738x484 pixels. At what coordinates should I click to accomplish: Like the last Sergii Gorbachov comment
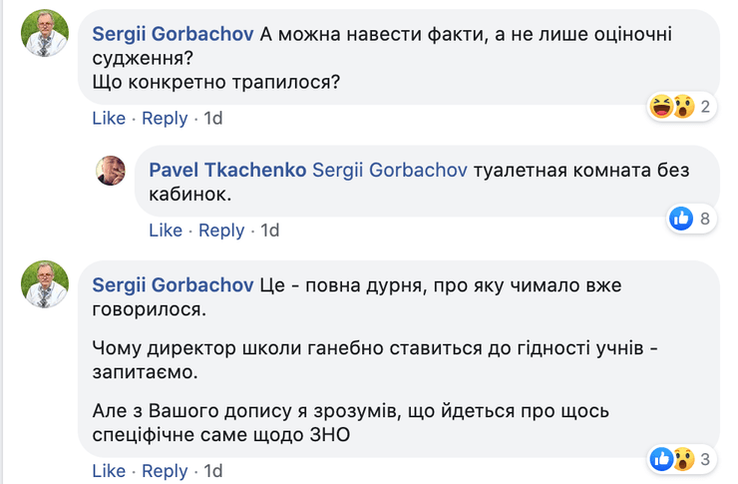[x=109, y=471]
